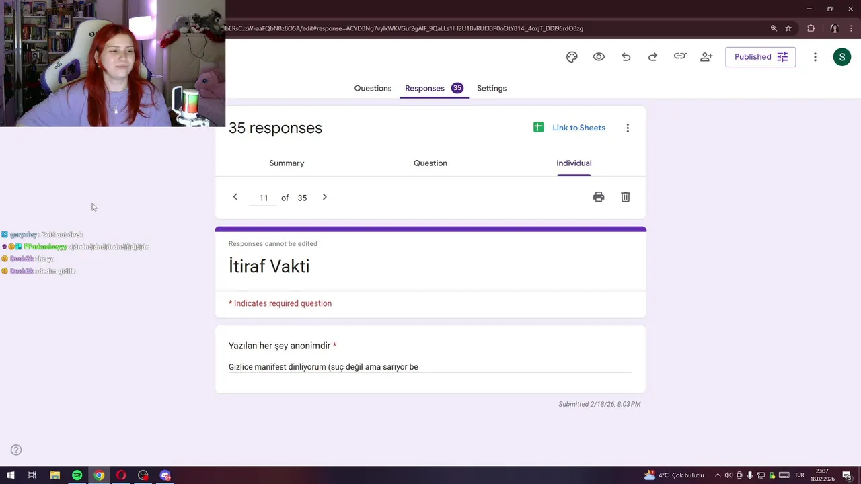Open the notification center

coord(847,475)
